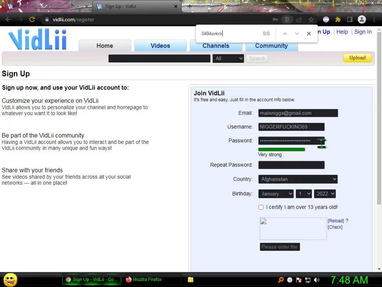Open the Extensions puzzle icon
This screenshot has height=287, width=382.
pyautogui.click(x=338, y=19)
